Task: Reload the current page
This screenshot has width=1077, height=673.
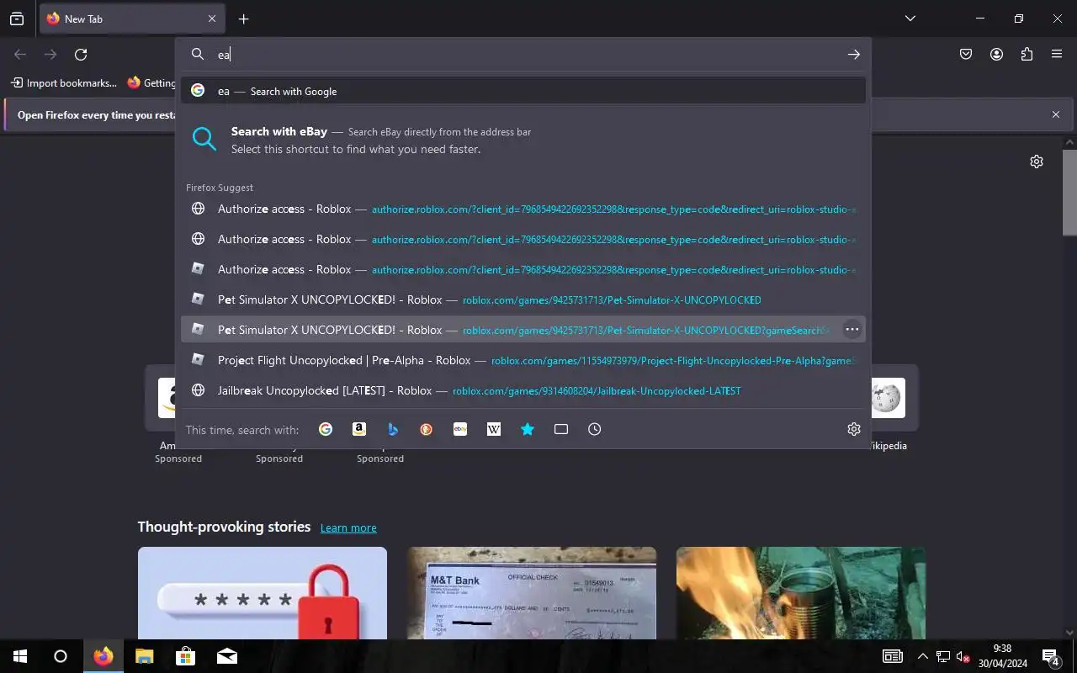Action: pos(81,55)
